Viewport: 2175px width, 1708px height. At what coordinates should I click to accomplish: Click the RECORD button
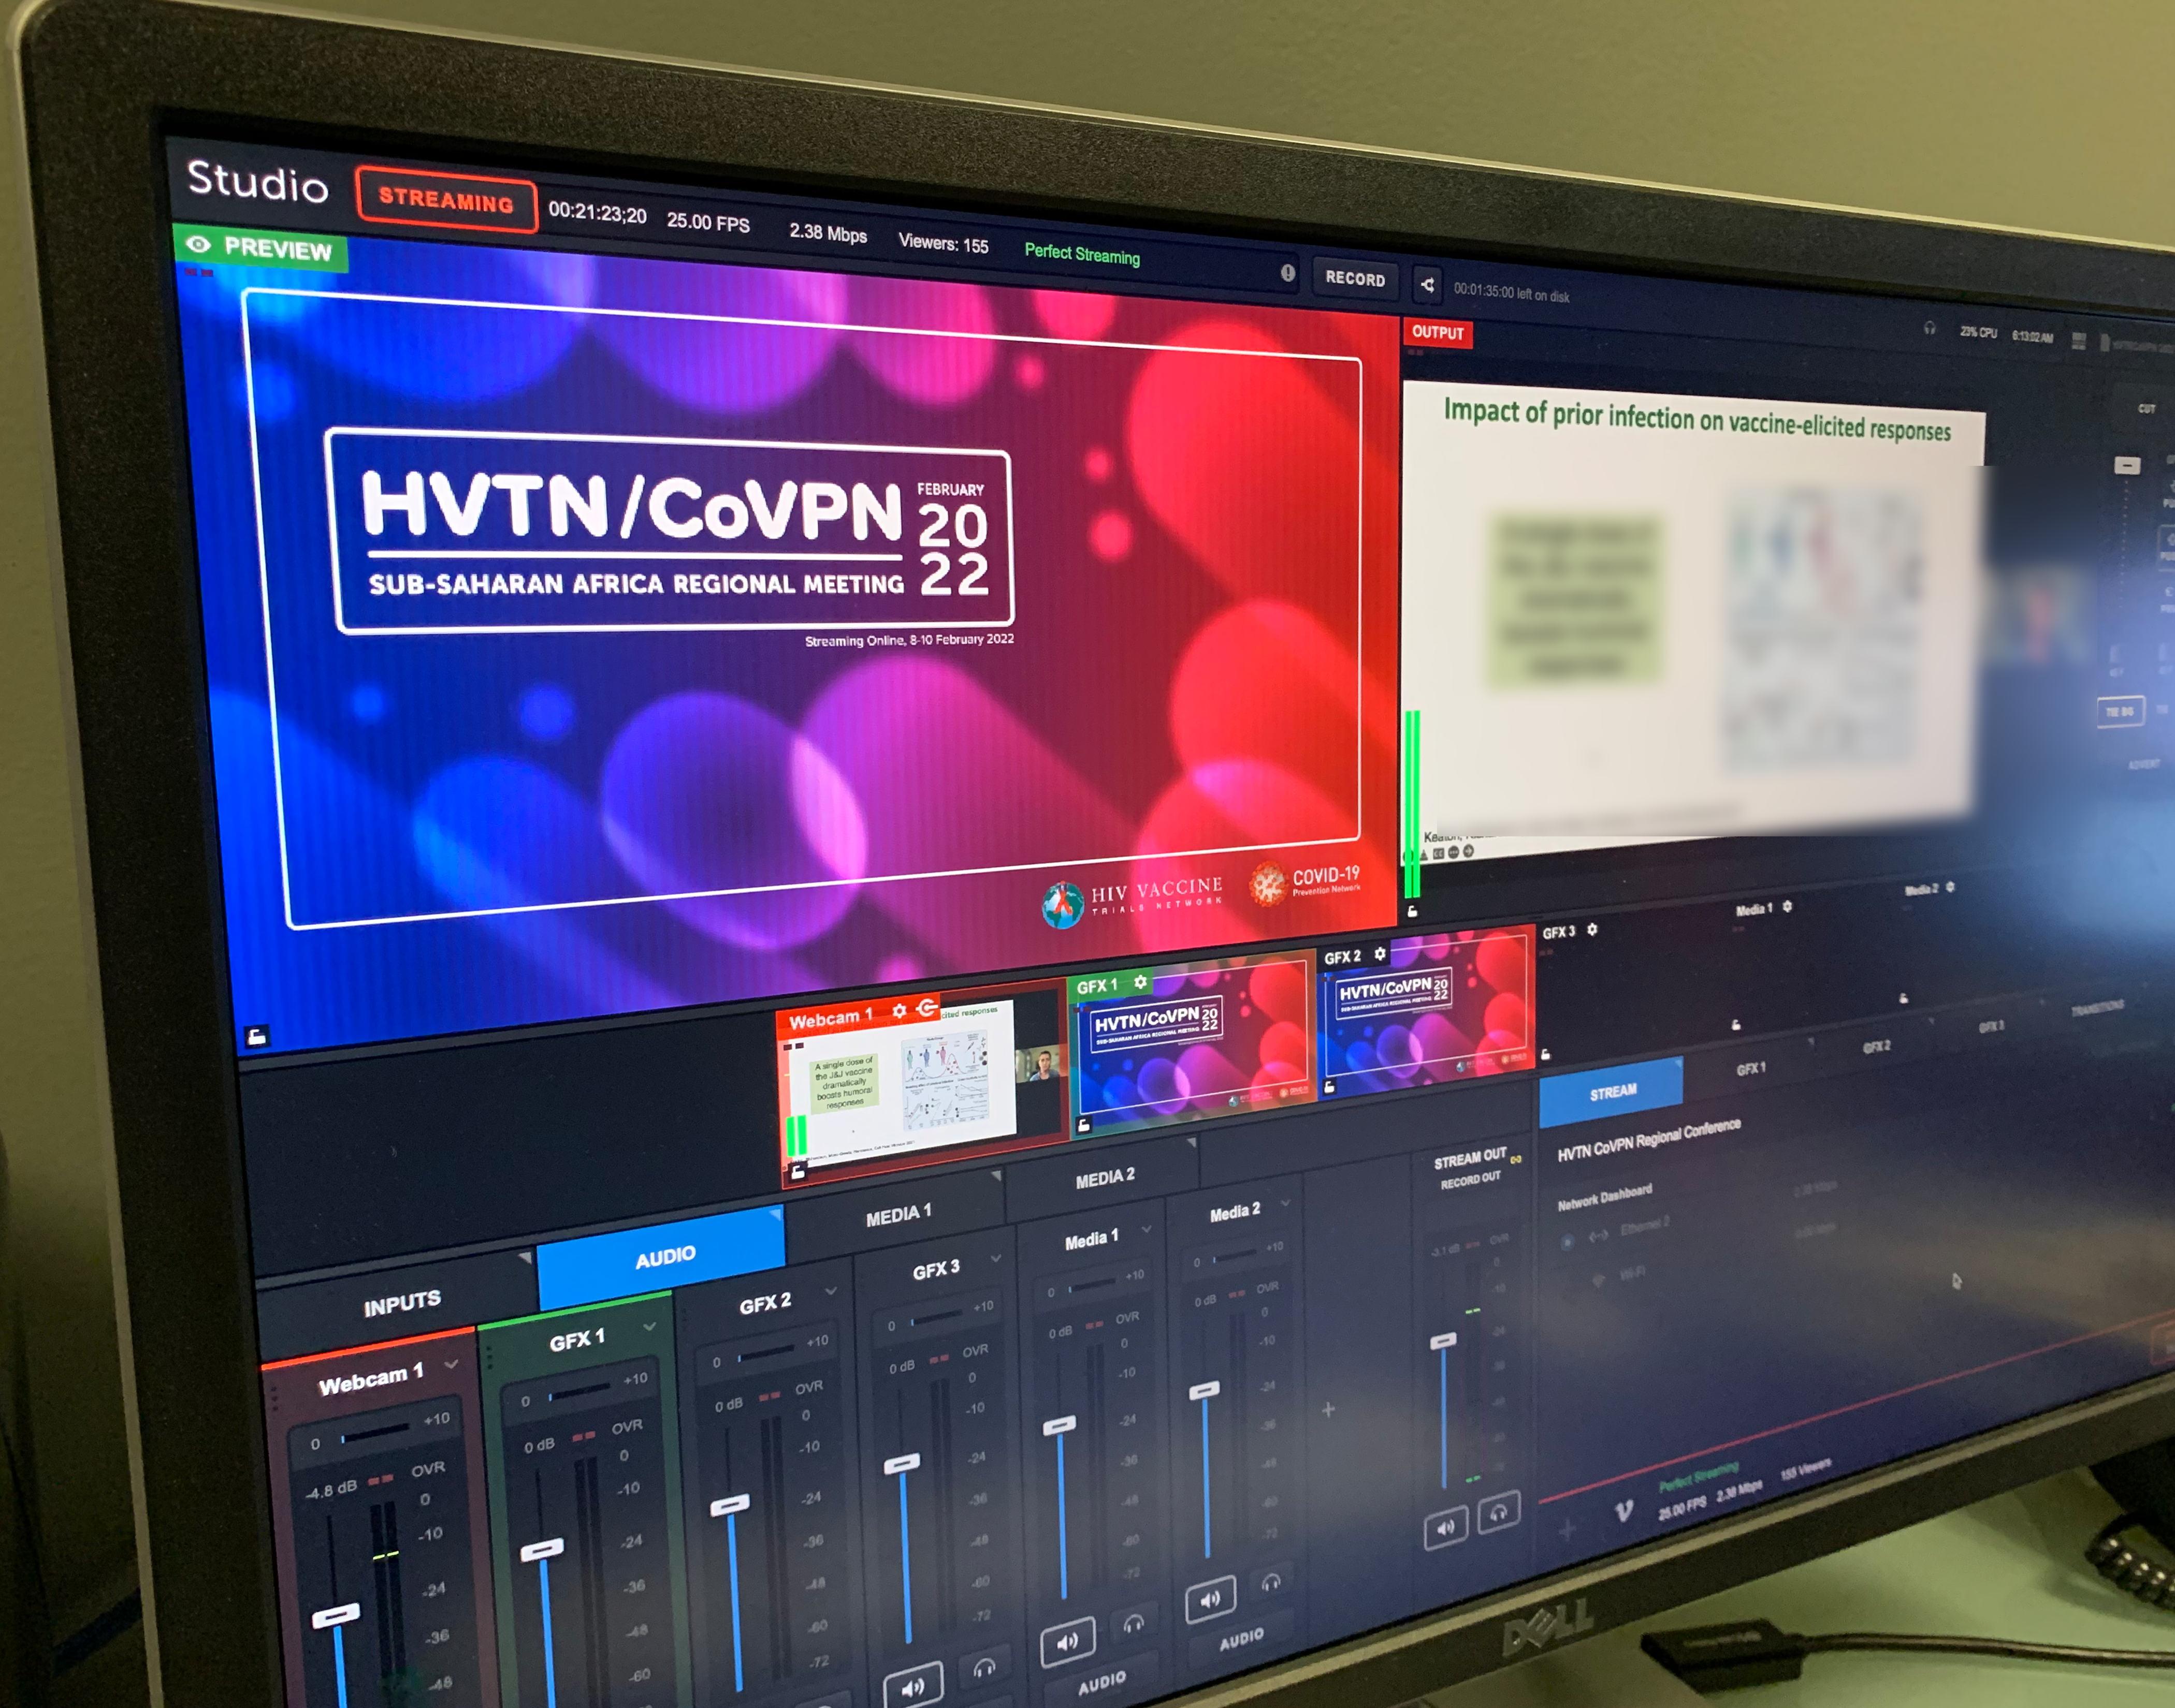[1355, 279]
